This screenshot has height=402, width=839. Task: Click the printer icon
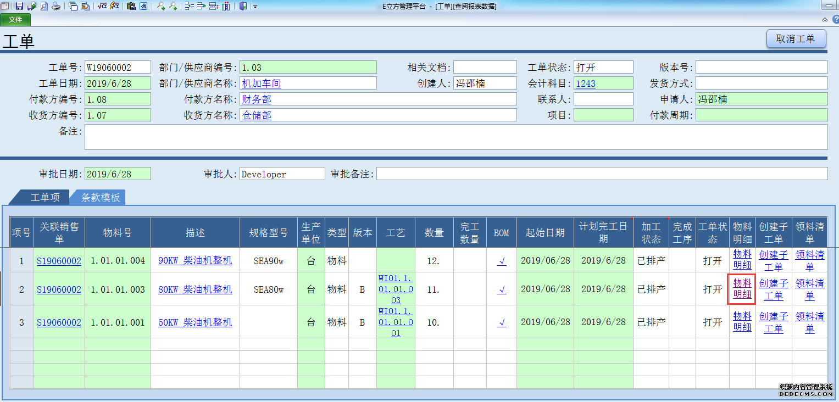(x=56, y=6)
